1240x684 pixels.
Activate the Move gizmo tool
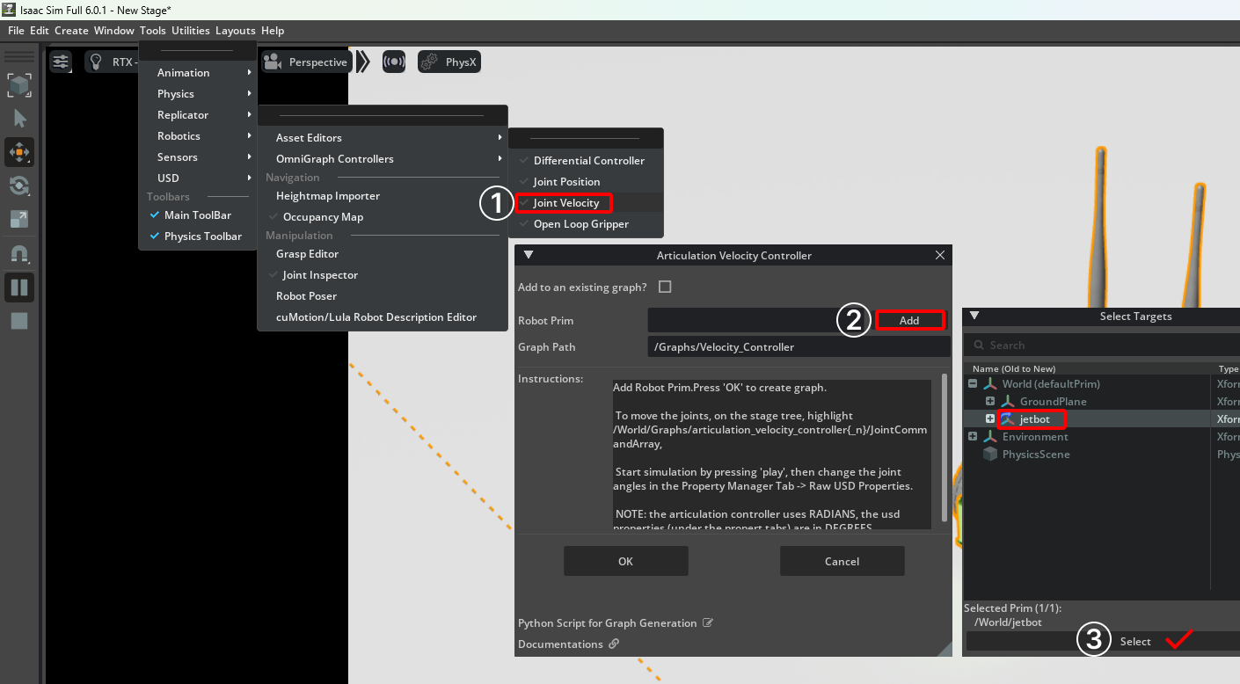19,152
